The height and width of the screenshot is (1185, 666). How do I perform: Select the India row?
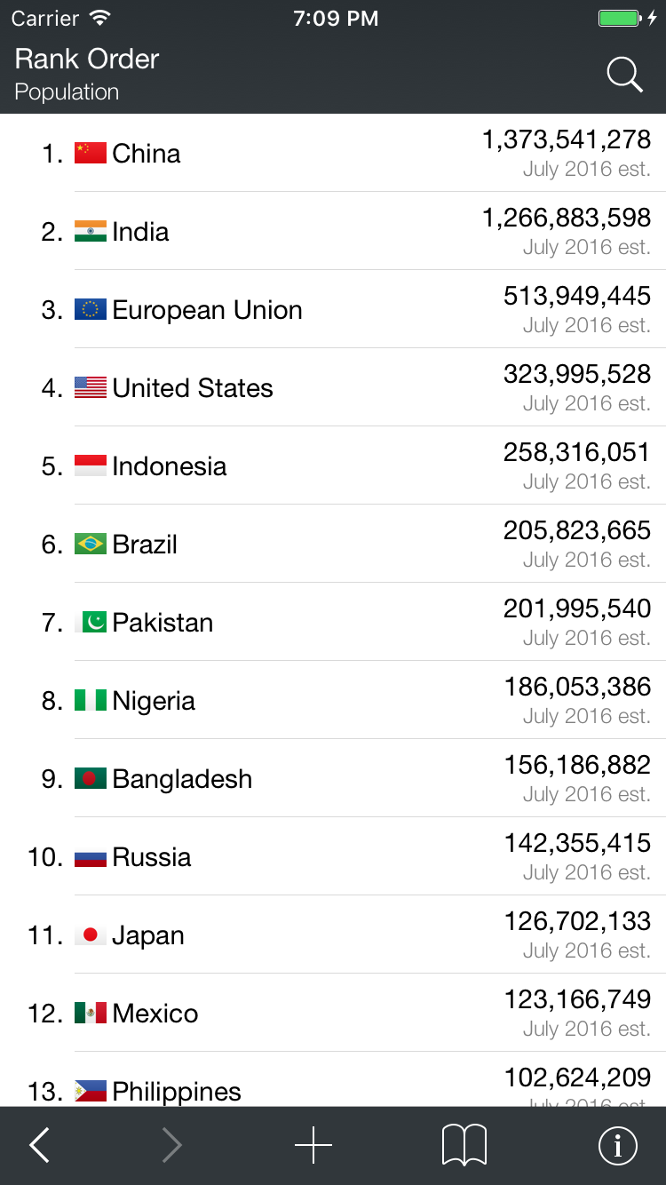[x=333, y=232]
